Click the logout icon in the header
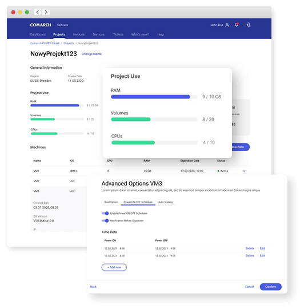The image size is (300, 308). [247, 25]
